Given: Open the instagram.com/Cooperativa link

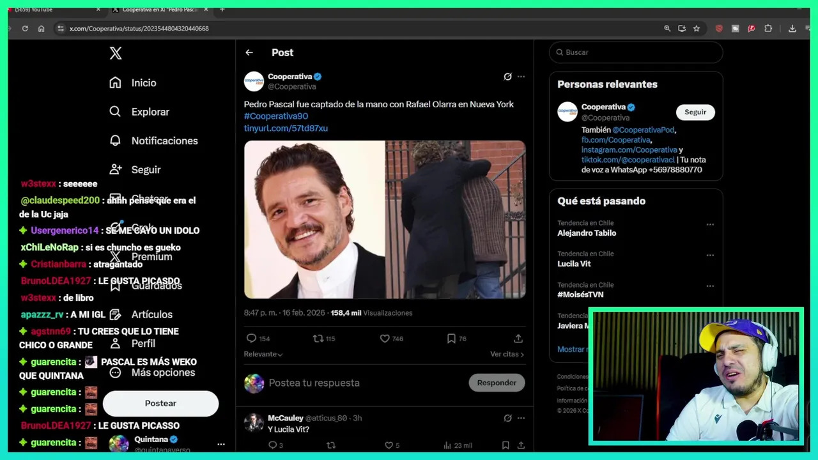Looking at the screenshot, I should point(629,150).
